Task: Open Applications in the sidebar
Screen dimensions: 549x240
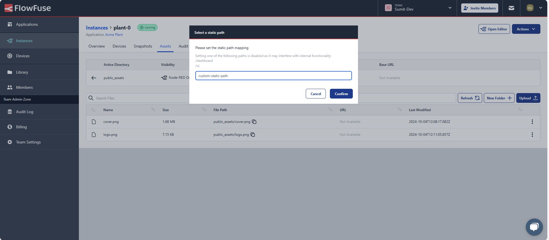Action: [x=39, y=24]
